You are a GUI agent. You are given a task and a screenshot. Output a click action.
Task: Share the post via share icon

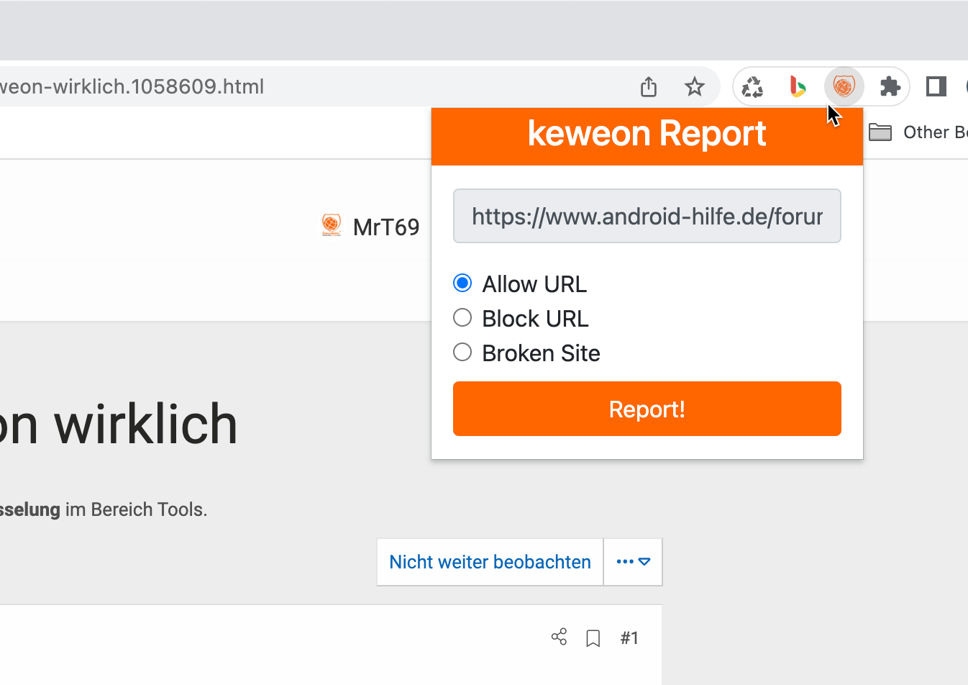[x=559, y=637]
